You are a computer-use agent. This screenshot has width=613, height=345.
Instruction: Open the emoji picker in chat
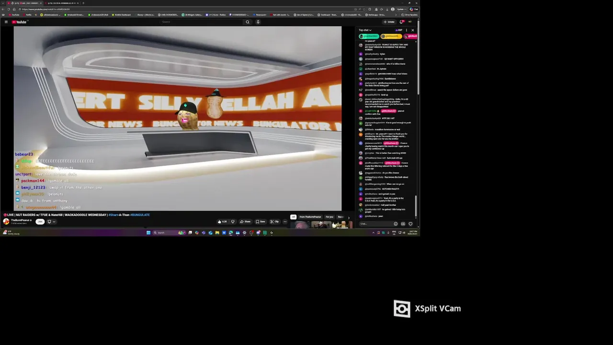(x=396, y=224)
